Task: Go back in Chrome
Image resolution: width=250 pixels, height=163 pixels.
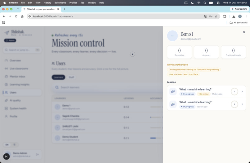Action: (4, 16)
